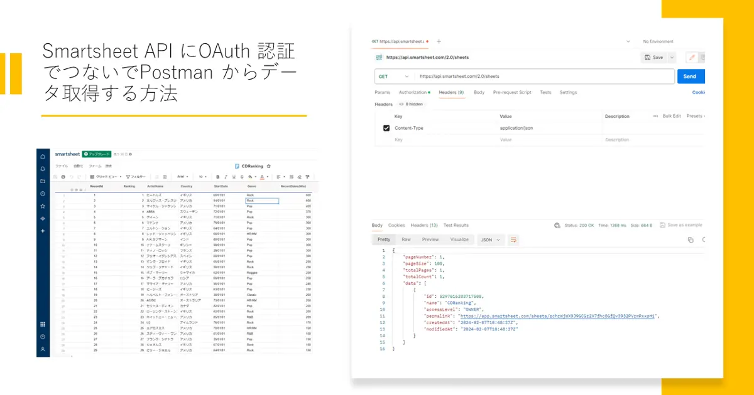Open the three-dots header column options

point(656,116)
